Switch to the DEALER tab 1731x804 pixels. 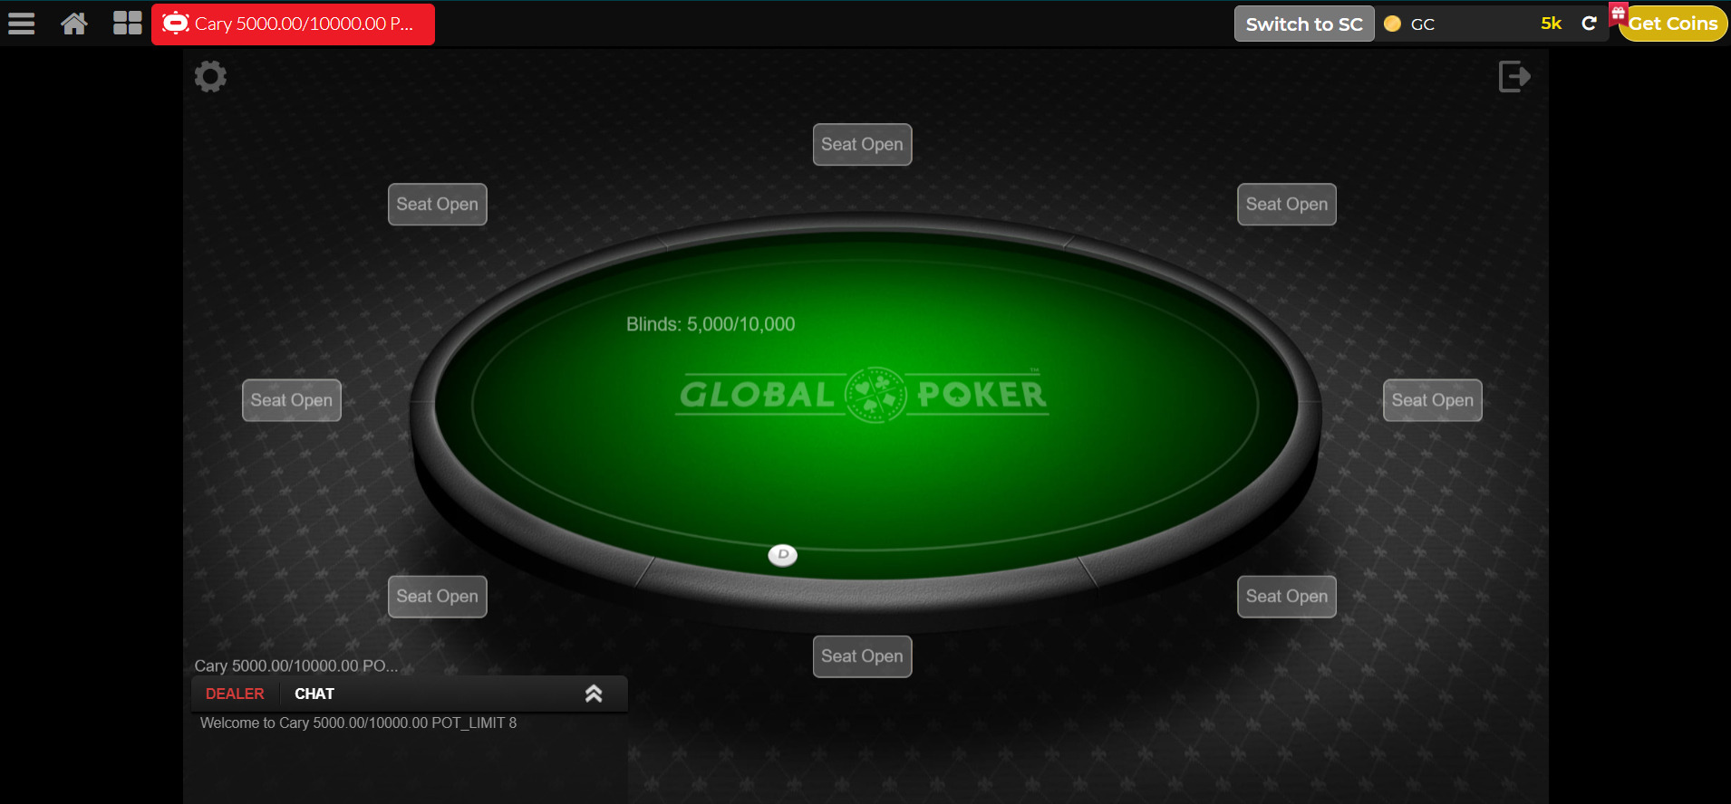(235, 694)
